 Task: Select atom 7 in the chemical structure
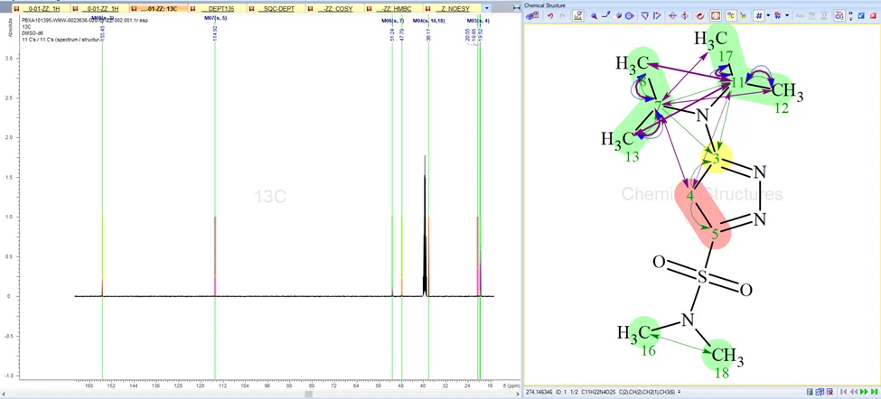pyautogui.click(x=657, y=106)
